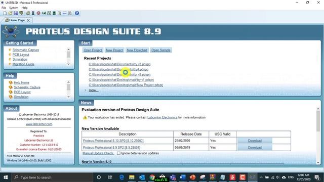
Task: Click Help panel scroll down arrow
Action: point(68,97)
